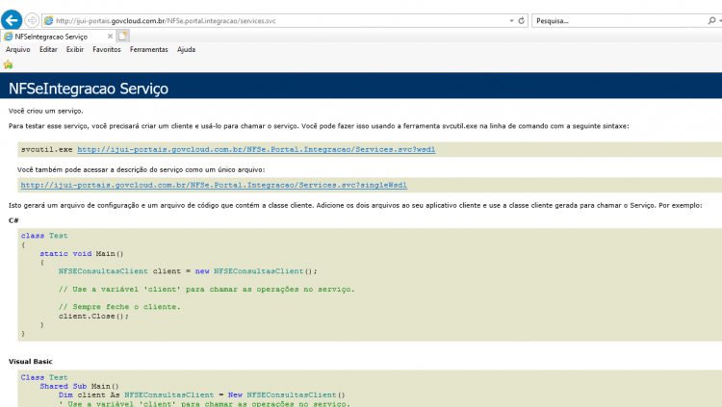
Task: Click the add to favorites star icon
Action: point(9,64)
